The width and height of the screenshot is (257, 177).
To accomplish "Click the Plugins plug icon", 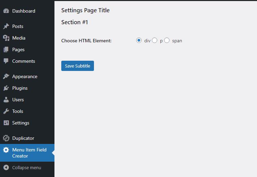I will 6,88.
